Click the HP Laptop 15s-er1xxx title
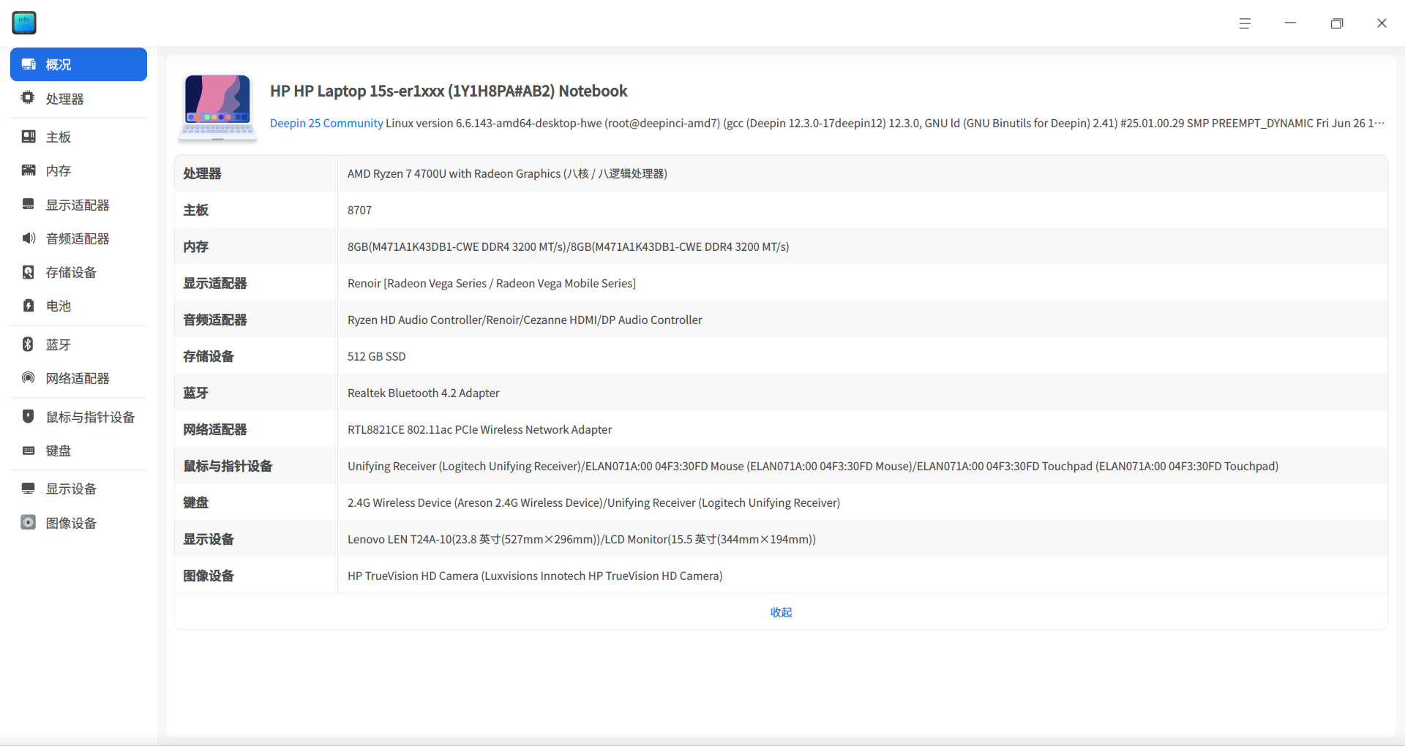Screen dimensions: 1405x746 (449, 91)
